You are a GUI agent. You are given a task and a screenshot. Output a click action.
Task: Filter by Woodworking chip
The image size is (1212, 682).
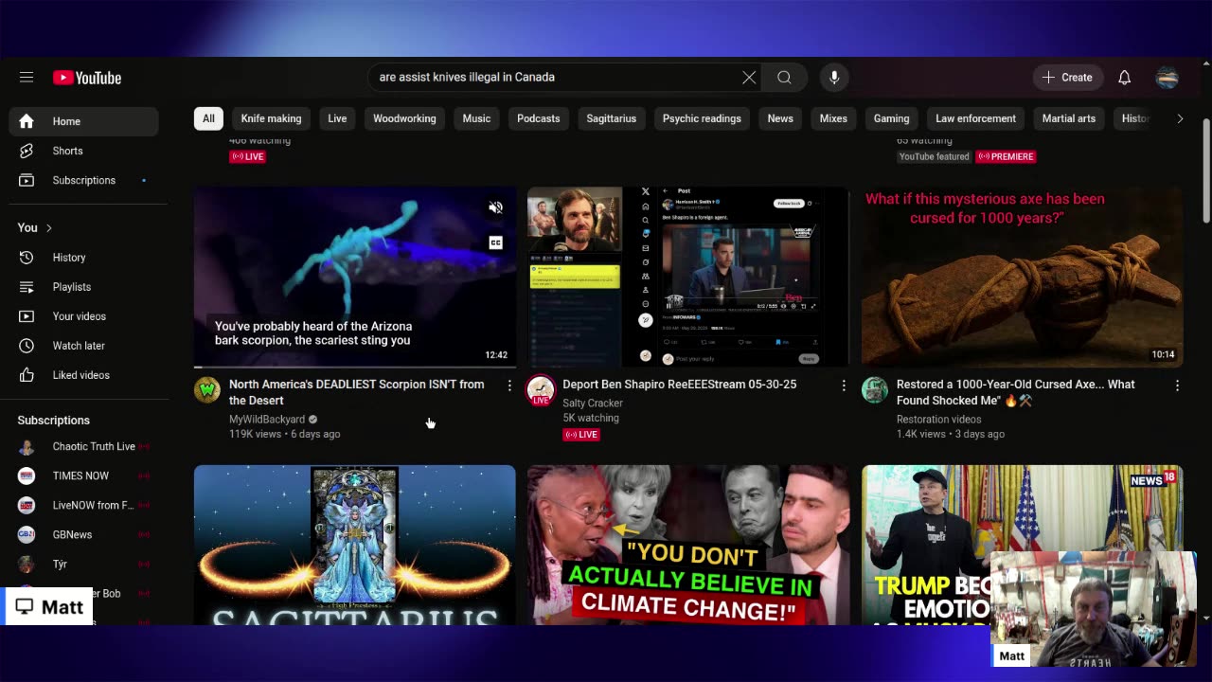coord(404,118)
